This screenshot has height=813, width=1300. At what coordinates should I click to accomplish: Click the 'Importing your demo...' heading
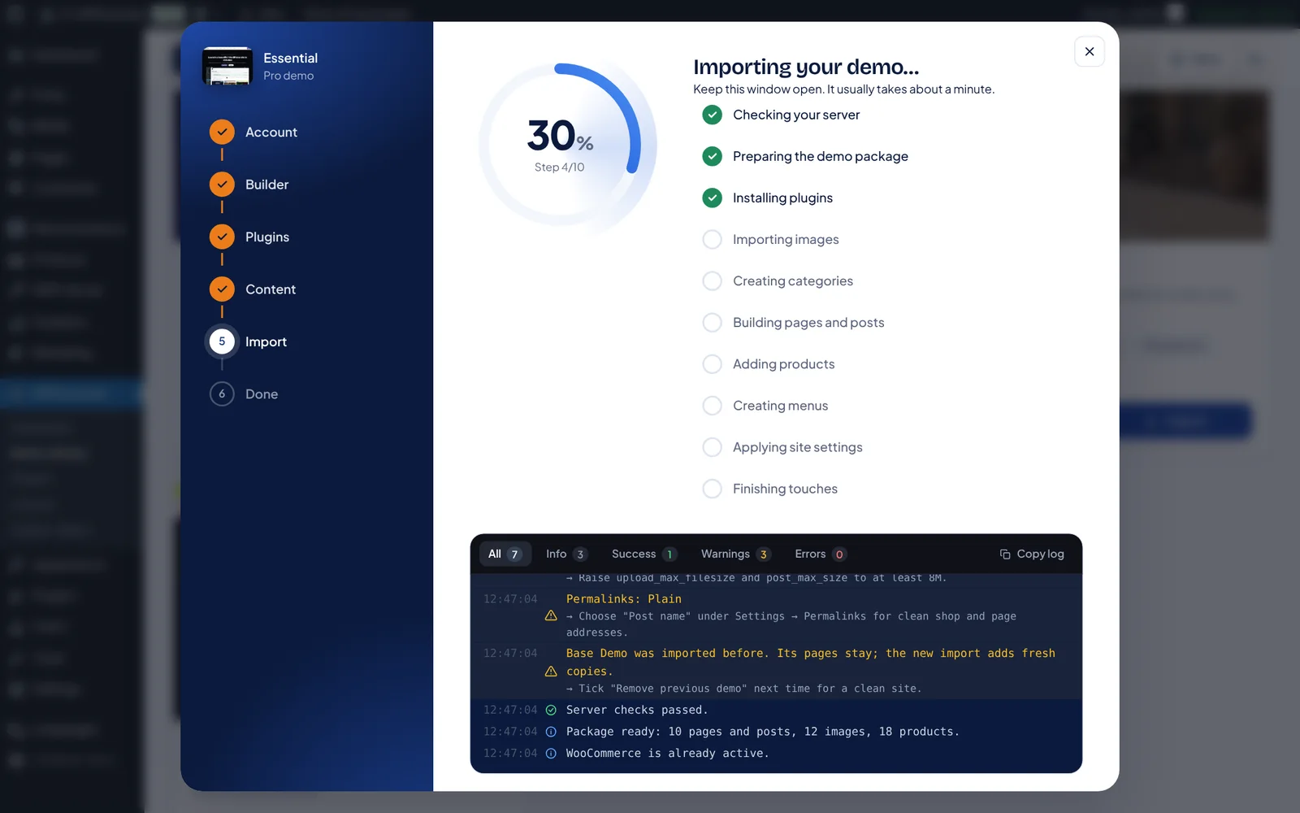pyautogui.click(x=806, y=67)
